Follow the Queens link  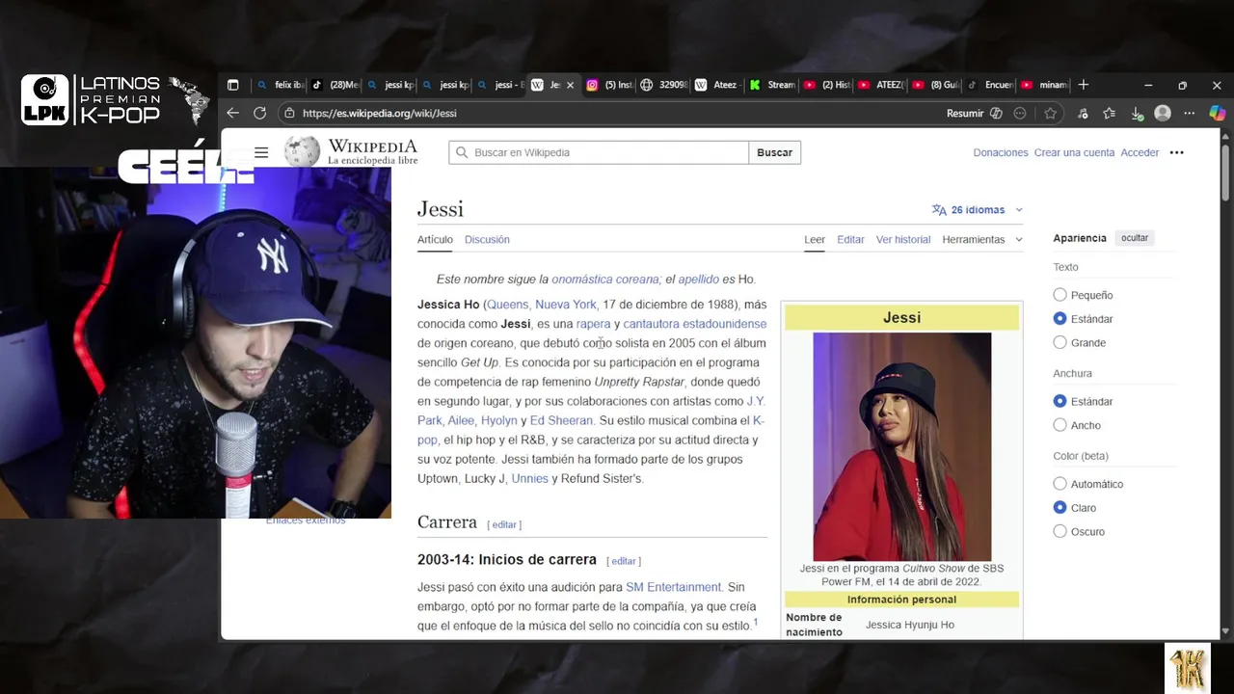(x=507, y=305)
